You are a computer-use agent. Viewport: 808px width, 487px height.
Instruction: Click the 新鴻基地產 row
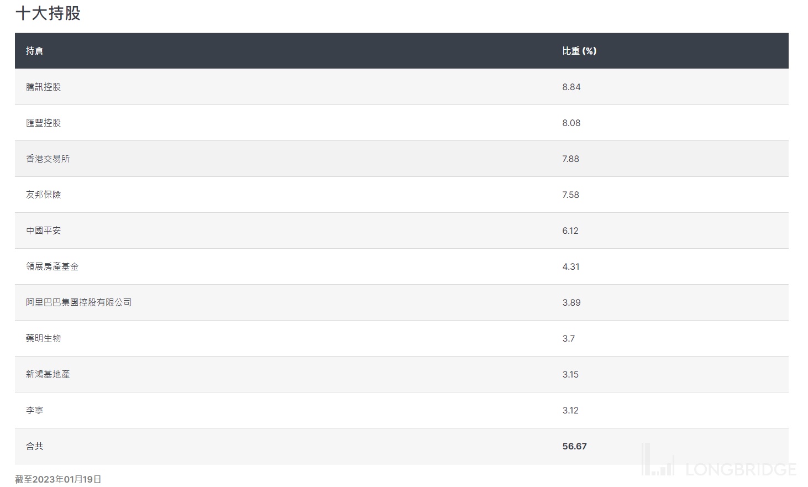tap(48, 374)
